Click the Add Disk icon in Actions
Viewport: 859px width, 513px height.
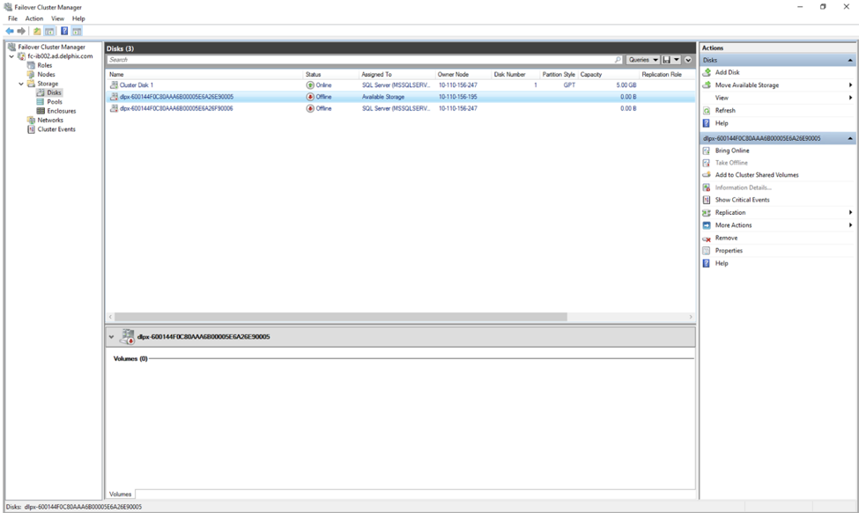coord(707,73)
